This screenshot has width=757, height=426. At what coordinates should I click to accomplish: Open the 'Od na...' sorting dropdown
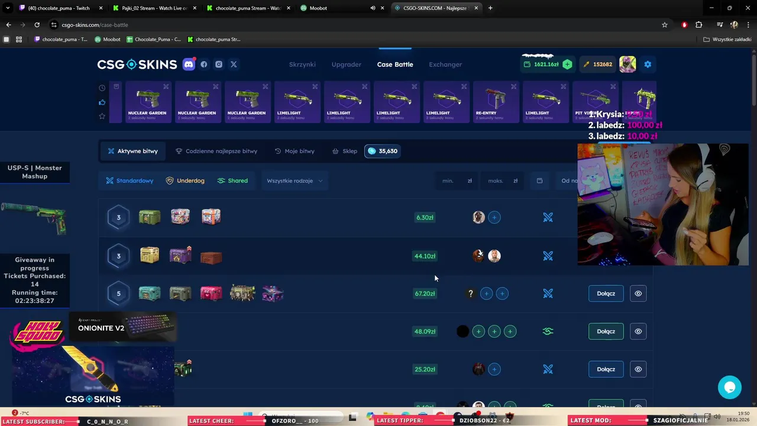point(569,180)
